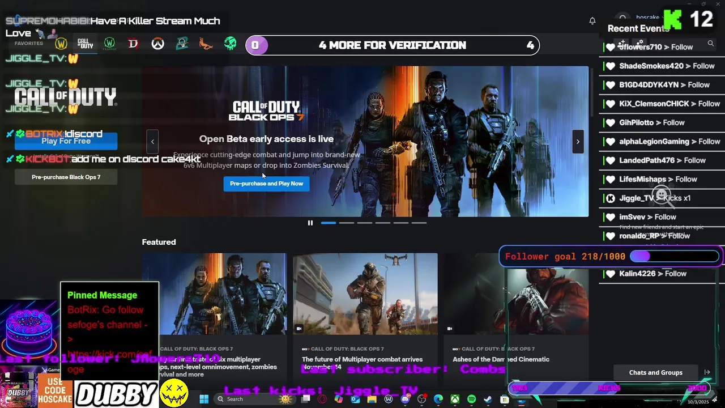Click Open Beta early access is live heading
Viewport: 725px width, 408px height.
click(266, 139)
